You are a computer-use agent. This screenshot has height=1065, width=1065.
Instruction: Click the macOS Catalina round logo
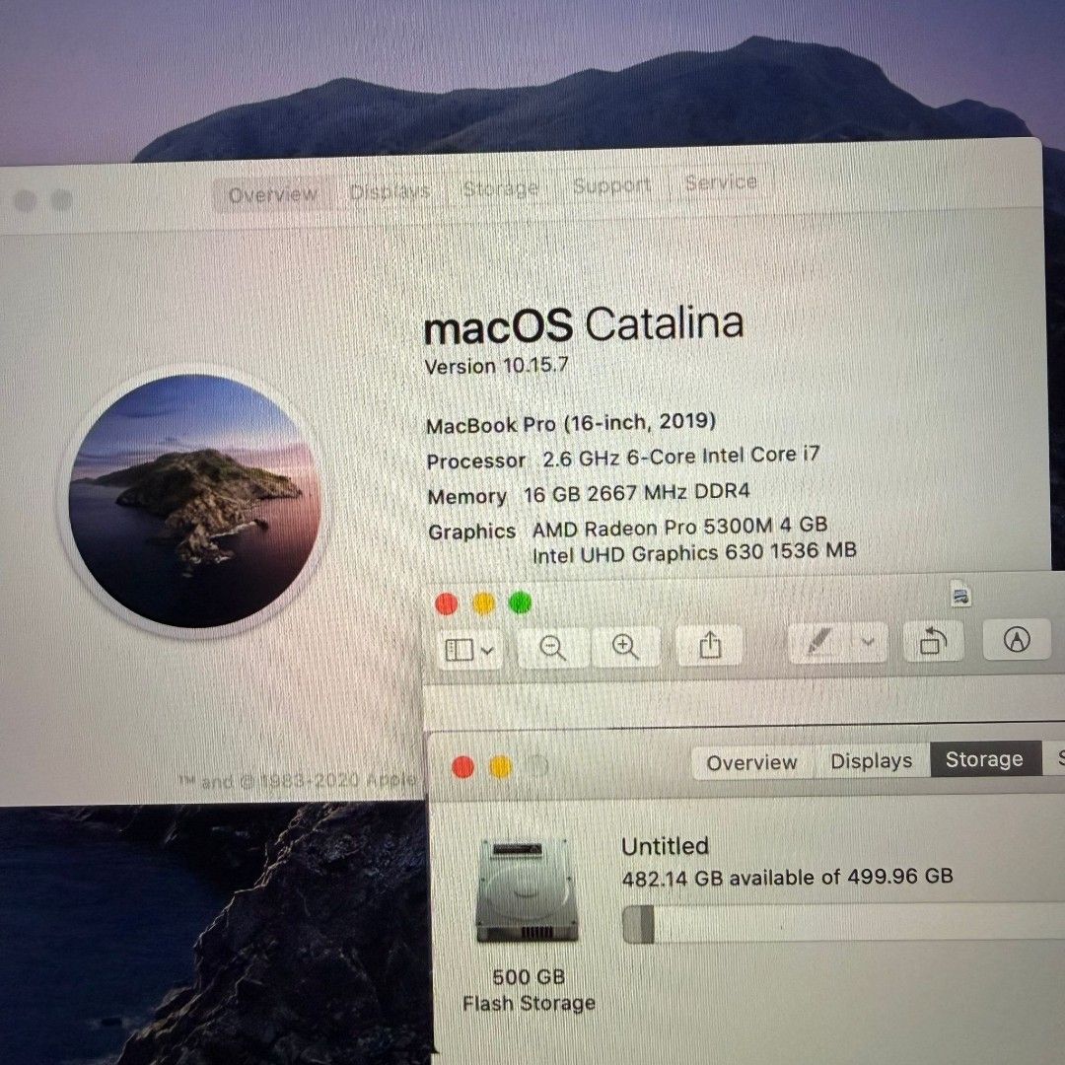point(193,501)
